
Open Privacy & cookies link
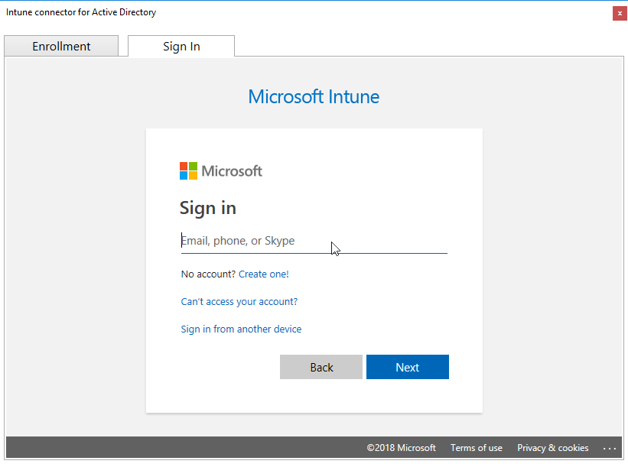click(553, 448)
